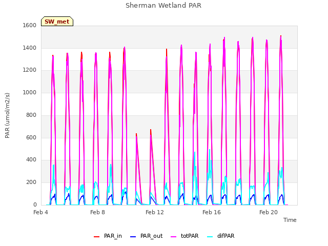Click the cyan difPAR legend swatch
This screenshot has height=246, width=328.
[x=210, y=237]
